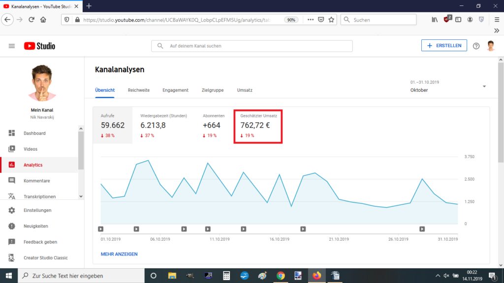Click the browser back arrow
Screen dimensions: 504x283
(x=7, y=20)
